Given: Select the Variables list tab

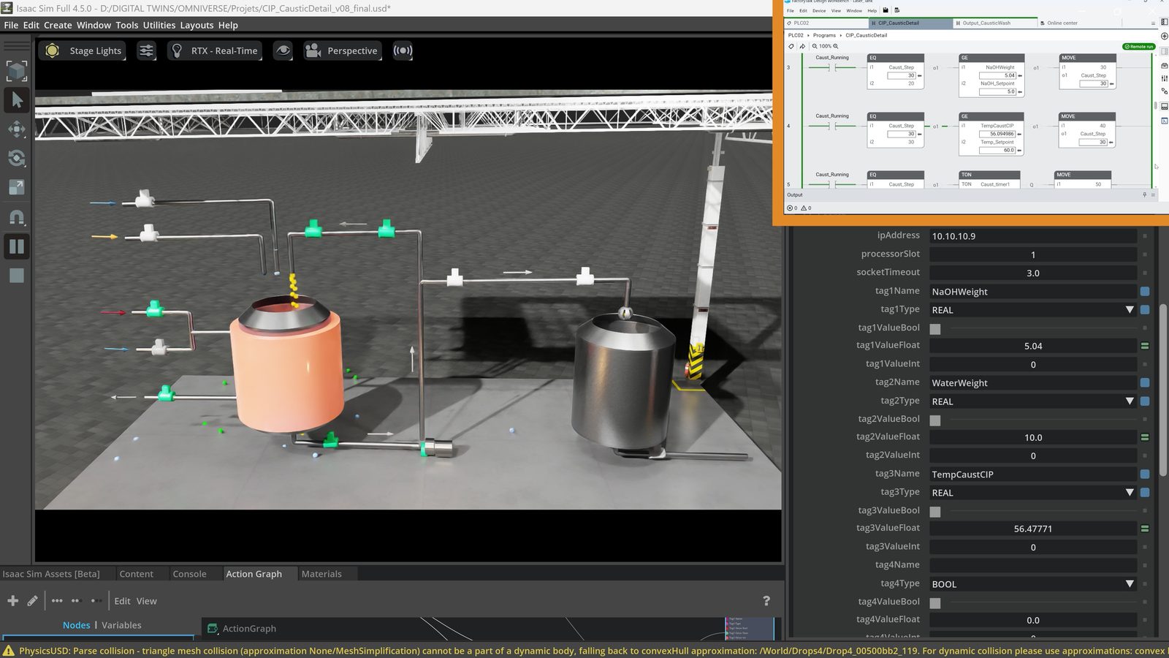Looking at the screenshot, I should tap(121, 625).
